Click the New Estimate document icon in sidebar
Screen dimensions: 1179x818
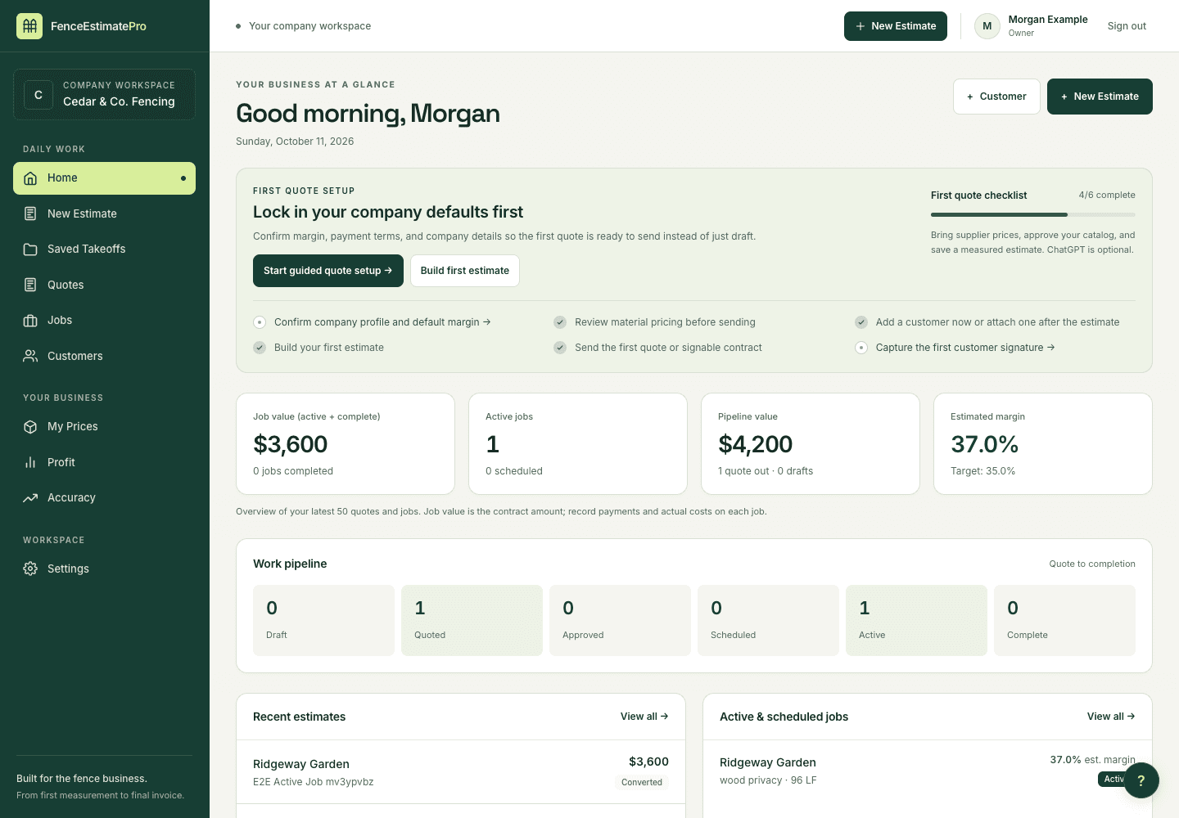(30, 213)
